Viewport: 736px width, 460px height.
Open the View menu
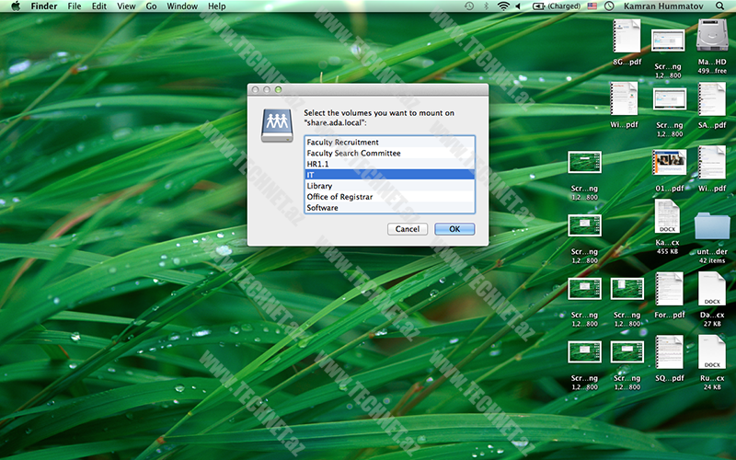coord(126,6)
